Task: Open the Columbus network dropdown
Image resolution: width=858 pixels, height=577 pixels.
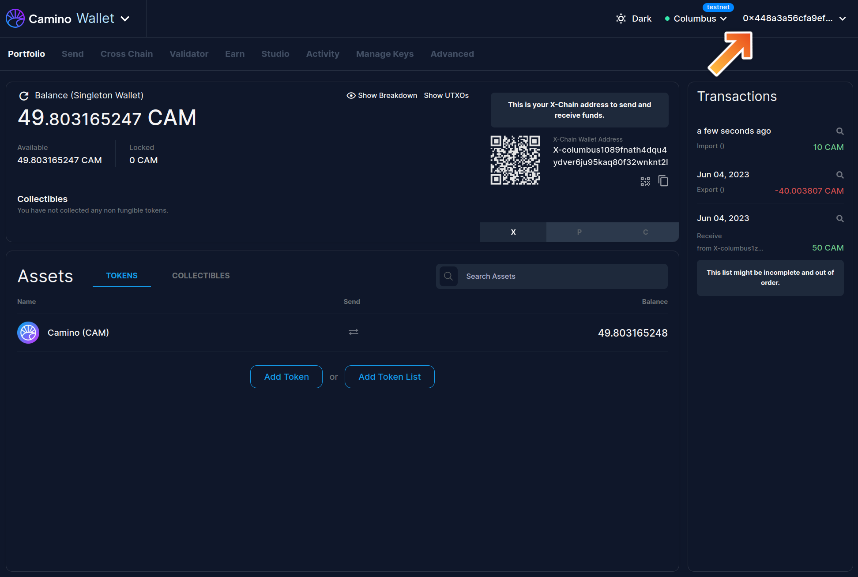Action: point(696,19)
